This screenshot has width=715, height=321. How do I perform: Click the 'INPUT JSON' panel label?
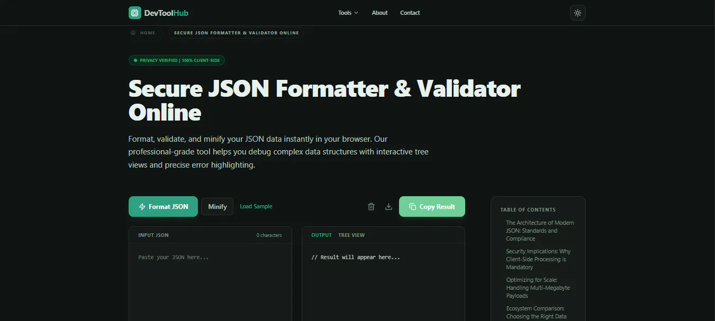153,235
